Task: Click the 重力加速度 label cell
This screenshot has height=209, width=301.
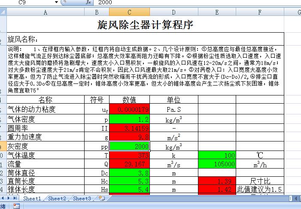Action: (46, 137)
